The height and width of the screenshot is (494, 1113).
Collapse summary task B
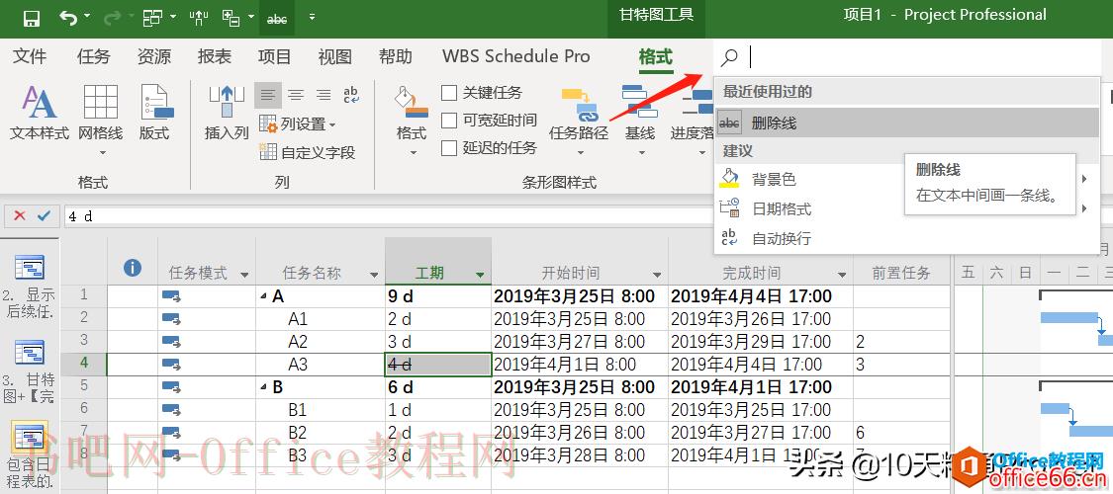click(x=264, y=388)
